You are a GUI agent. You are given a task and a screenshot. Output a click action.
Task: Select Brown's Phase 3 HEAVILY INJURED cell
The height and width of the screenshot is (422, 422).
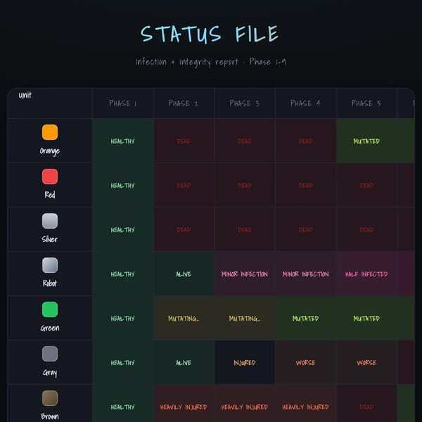click(245, 404)
